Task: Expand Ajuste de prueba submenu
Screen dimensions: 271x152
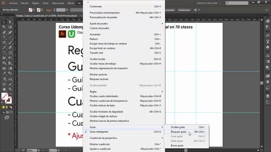Action: (124, 24)
